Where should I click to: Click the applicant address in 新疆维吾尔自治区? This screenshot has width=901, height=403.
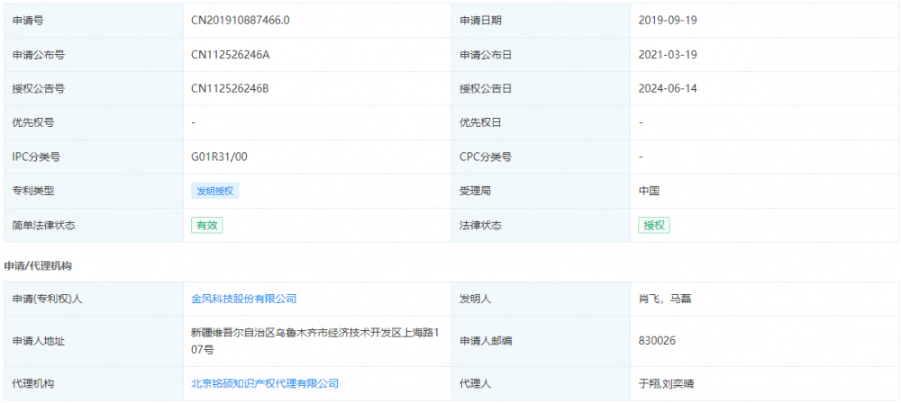(314, 340)
